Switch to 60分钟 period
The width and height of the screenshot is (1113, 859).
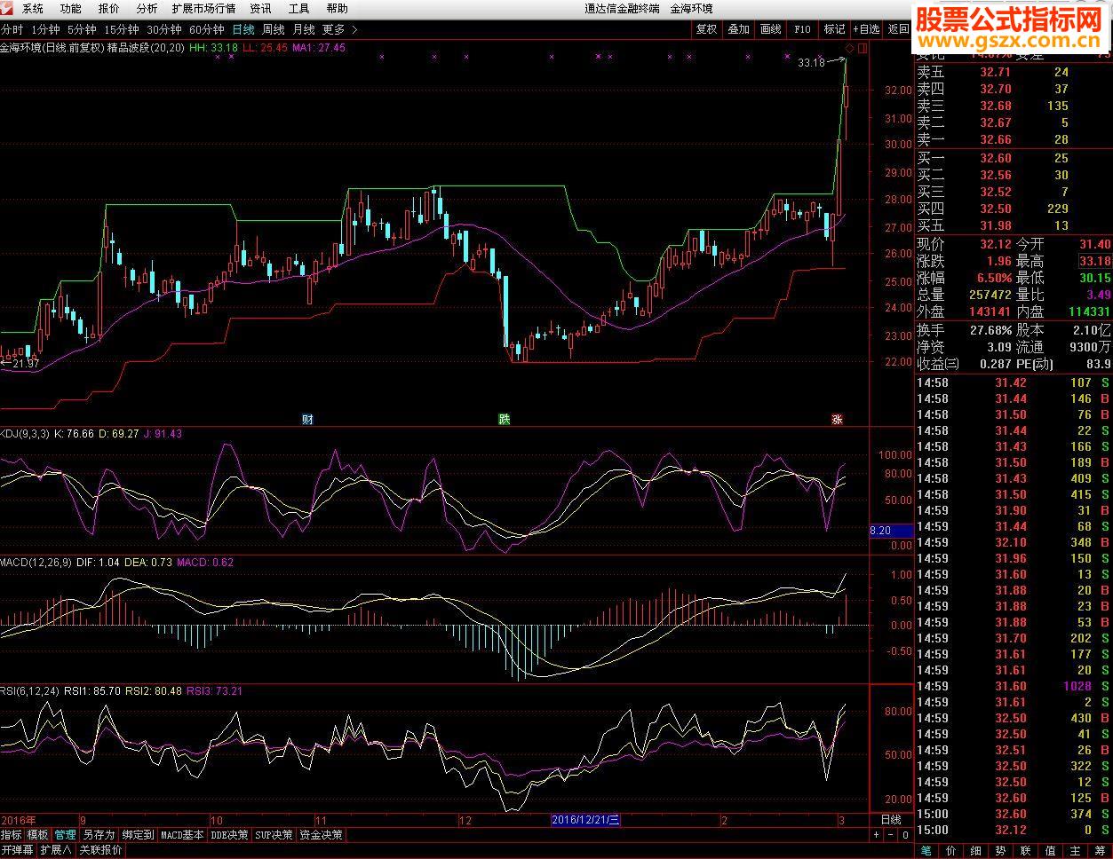[207, 29]
